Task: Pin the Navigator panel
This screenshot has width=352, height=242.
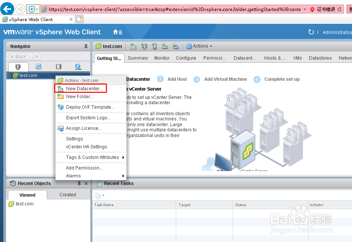Action: [x=86, y=46]
